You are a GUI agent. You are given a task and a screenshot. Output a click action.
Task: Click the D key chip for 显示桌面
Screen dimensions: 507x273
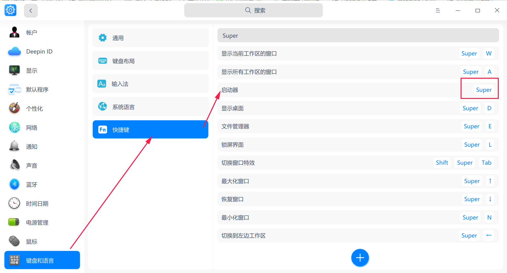(x=489, y=108)
